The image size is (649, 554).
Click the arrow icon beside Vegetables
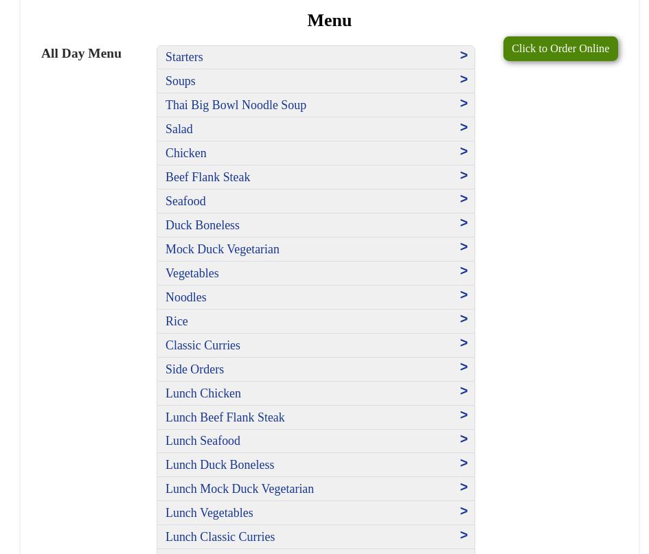[x=464, y=271]
